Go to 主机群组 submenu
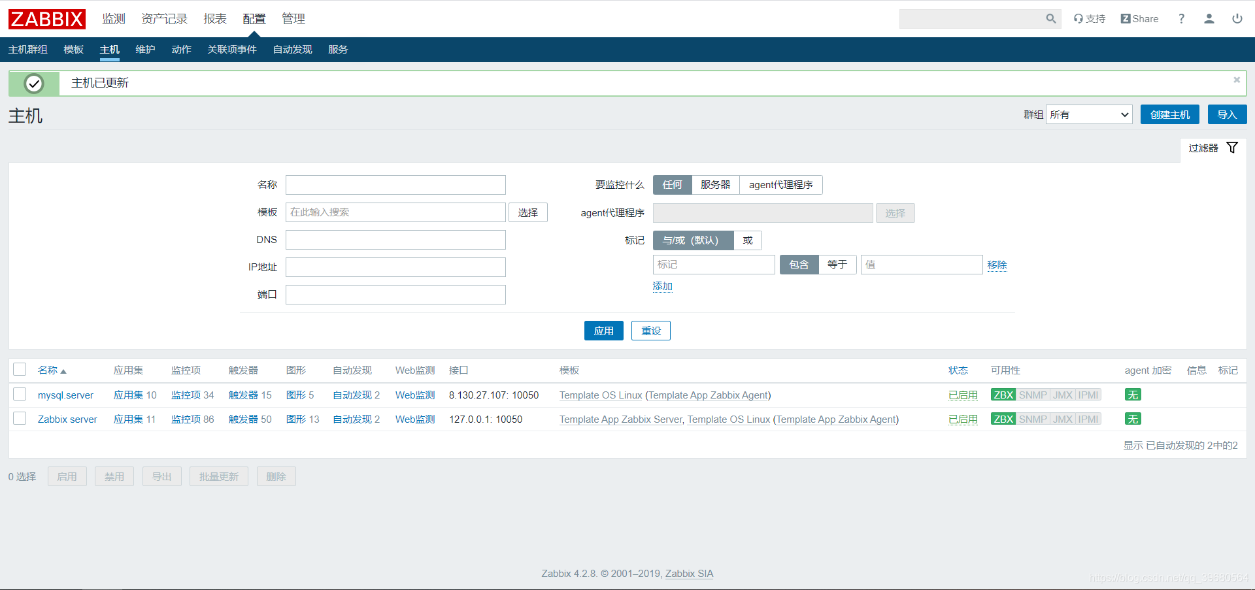The width and height of the screenshot is (1255, 590). click(28, 50)
